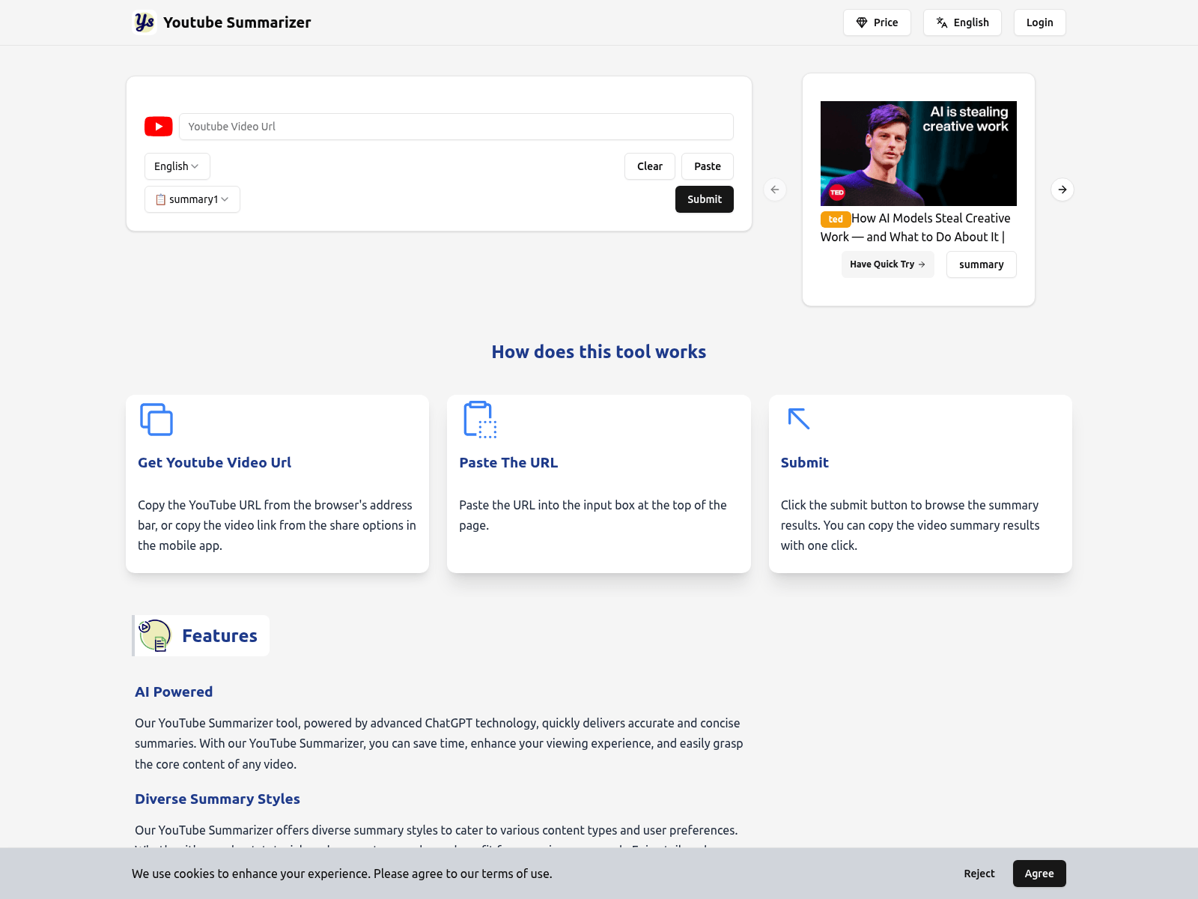The width and height of the screenshot is (1198, 899).
Task: Click the left arrow on the video carousel
Action: click(x=775, y=190)
